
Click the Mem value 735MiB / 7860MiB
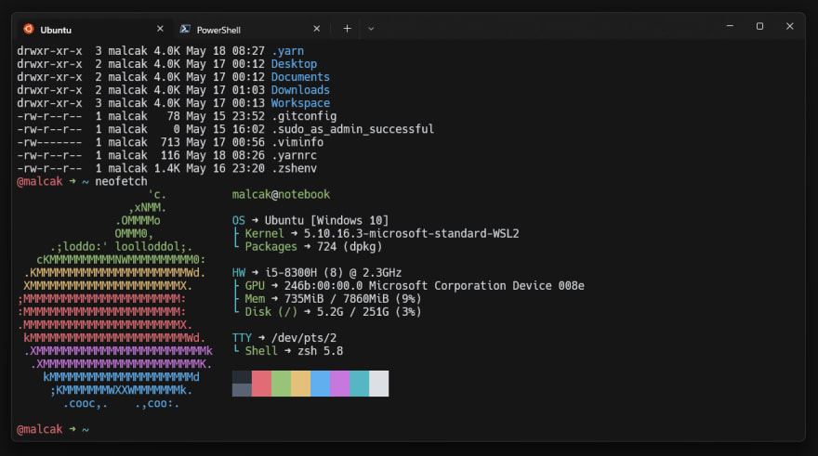click(336, 299)
